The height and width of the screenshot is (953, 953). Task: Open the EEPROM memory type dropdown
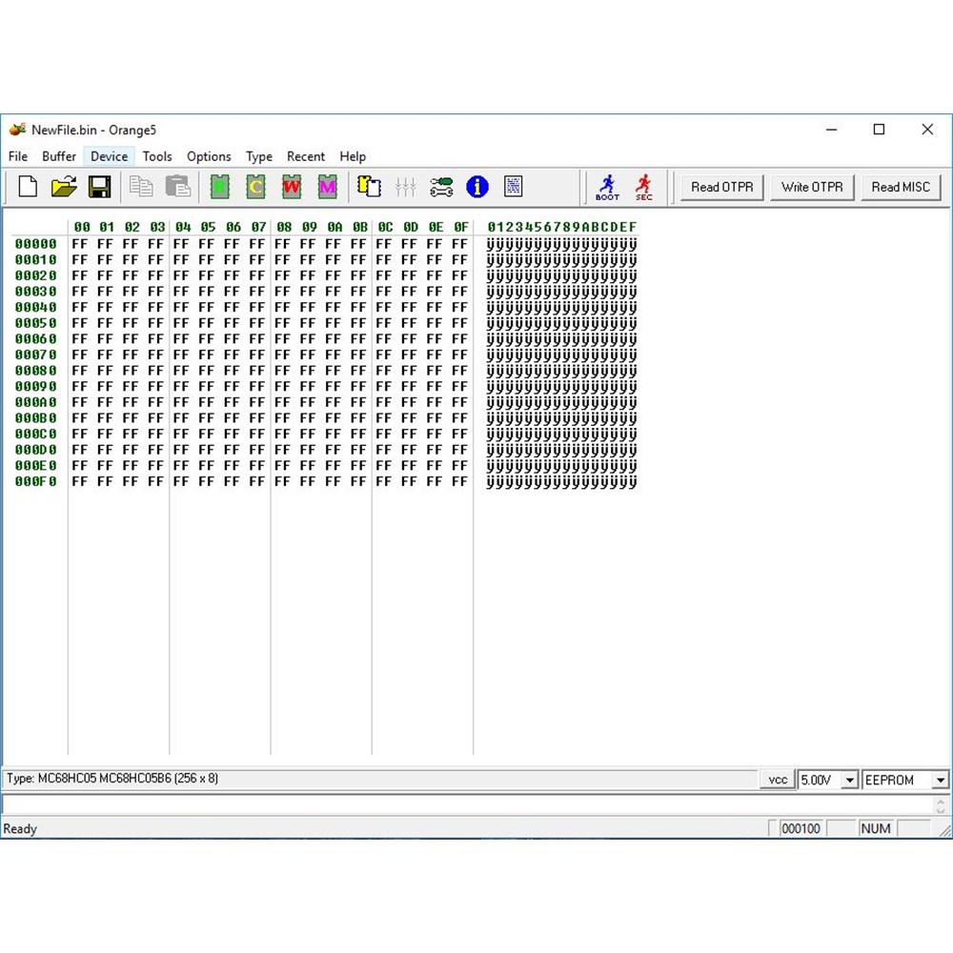940,781
